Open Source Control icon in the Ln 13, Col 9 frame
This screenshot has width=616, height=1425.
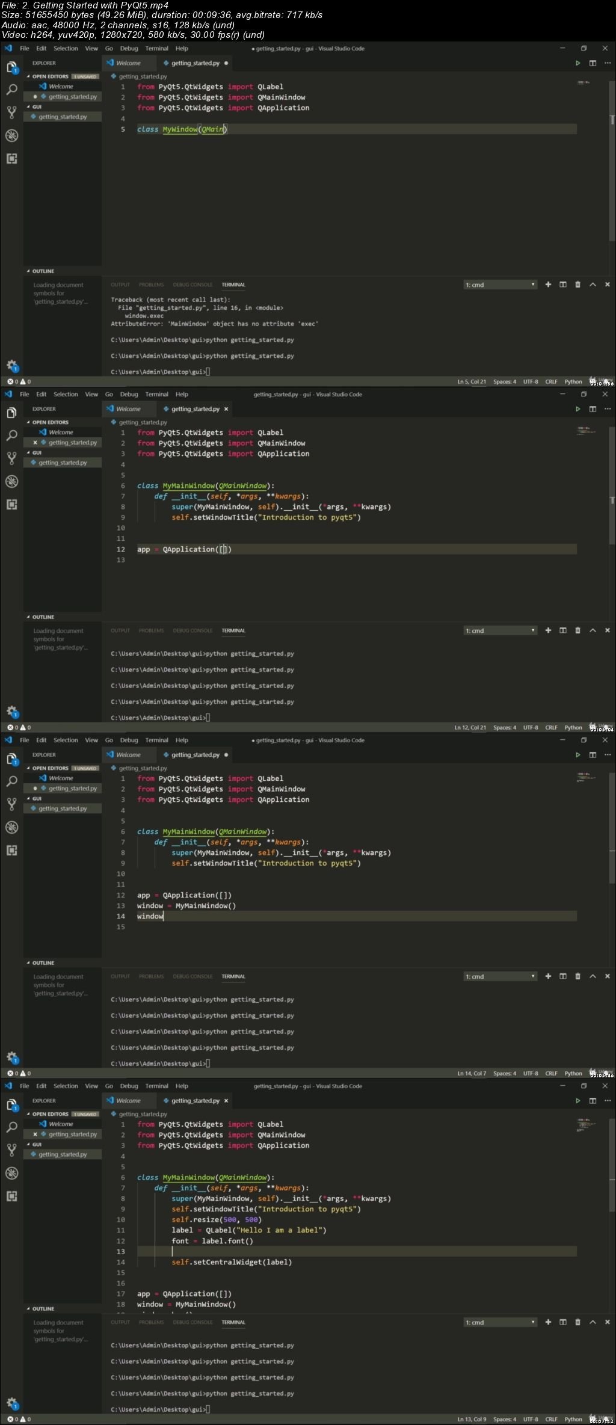[x=11, y=1150]
